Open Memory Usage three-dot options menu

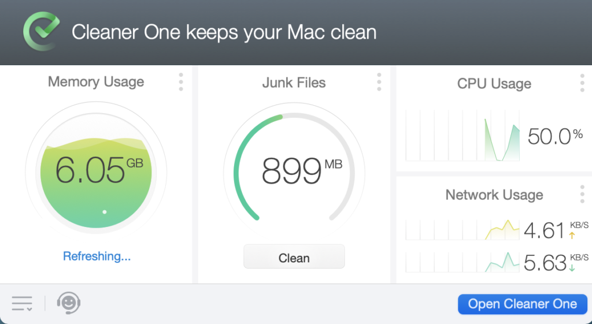(181, 82)
